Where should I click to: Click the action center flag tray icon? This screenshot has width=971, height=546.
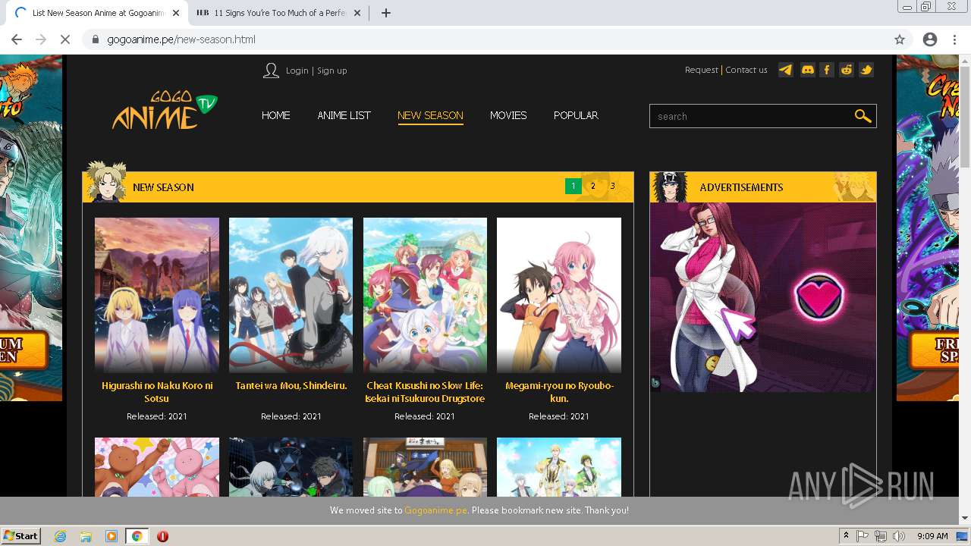coord(863,536)
